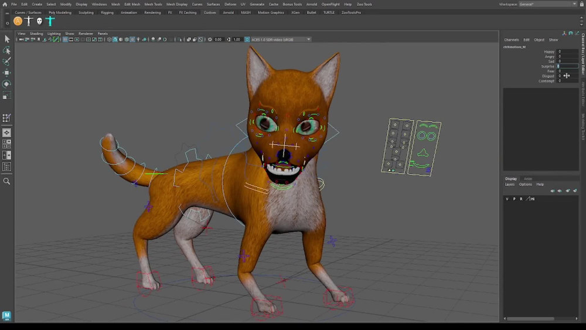Open the Outliner layout button
Image resolution: width=586 pixels, height=330 pixels.
point(6,166)
